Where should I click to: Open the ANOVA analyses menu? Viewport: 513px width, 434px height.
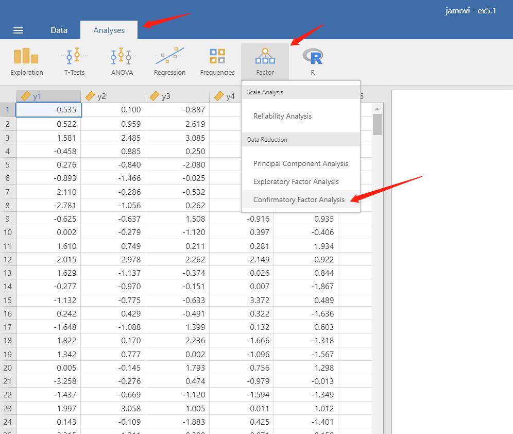coord(122,61)
